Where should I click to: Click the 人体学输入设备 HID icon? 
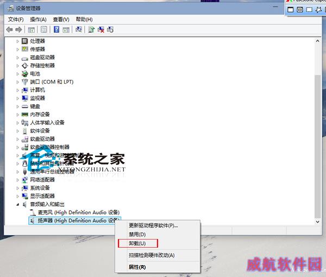point(25,123)
